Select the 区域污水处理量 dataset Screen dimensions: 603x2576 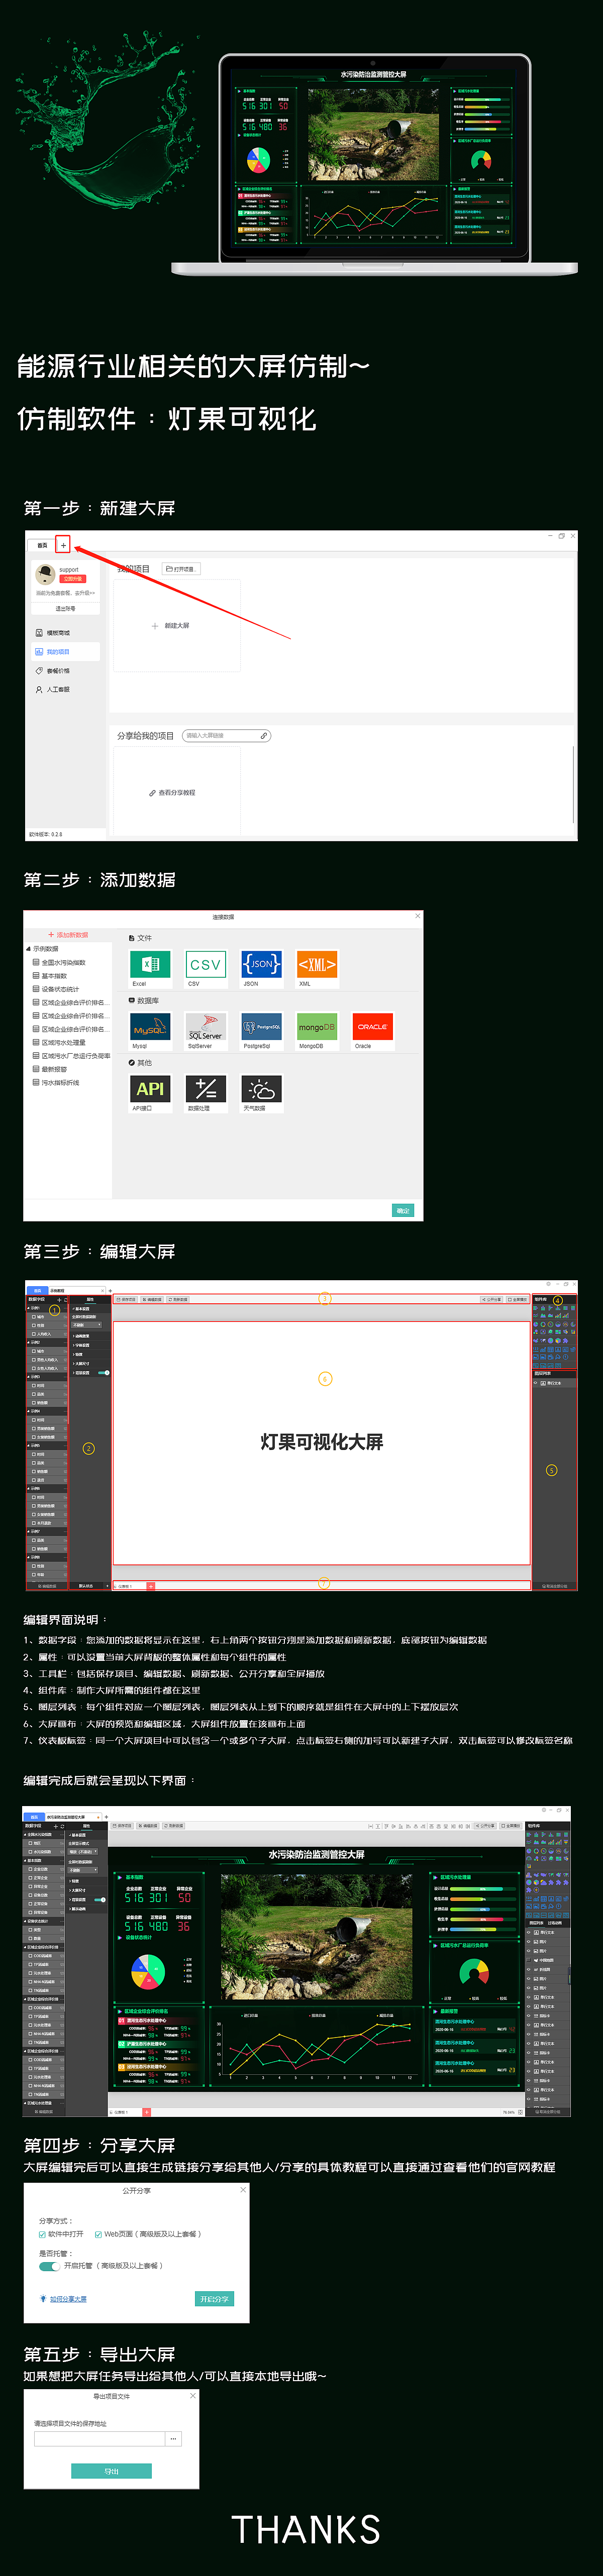[60, 1042]
